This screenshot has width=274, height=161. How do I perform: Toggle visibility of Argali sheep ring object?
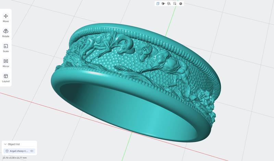tap(32, 151)
